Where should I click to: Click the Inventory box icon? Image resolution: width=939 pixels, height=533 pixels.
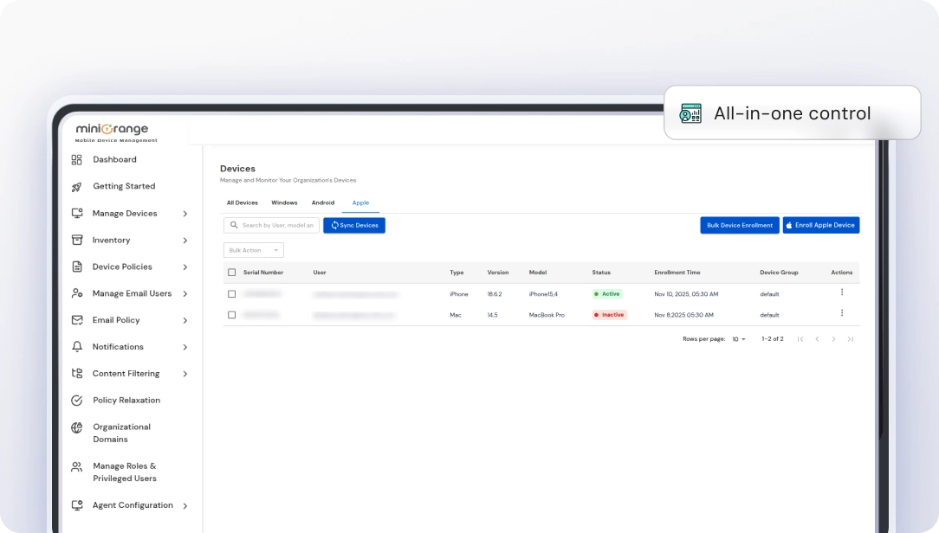pyautogui.click(x=76, y=240)
